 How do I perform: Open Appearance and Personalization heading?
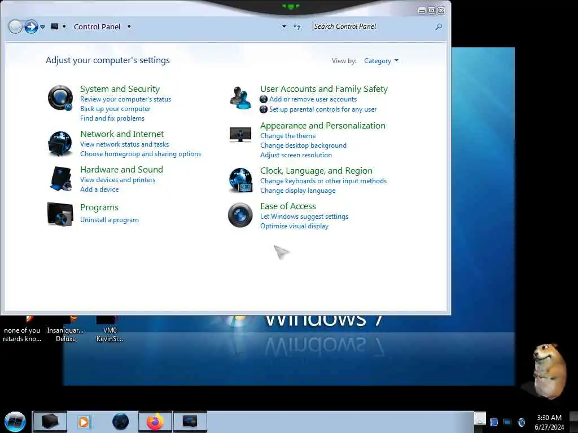click(x=323, y=126)
